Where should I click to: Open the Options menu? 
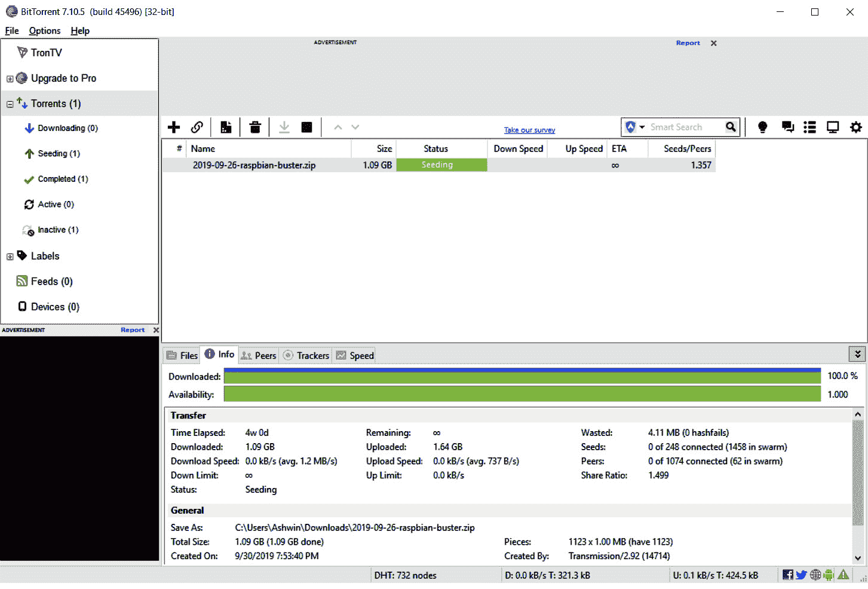click(45, 30)
